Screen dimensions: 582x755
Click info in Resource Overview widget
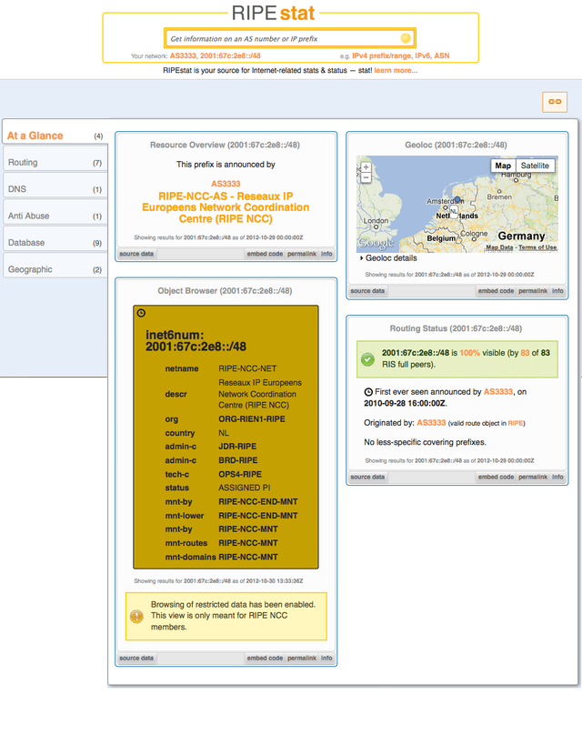coord(326,254)
